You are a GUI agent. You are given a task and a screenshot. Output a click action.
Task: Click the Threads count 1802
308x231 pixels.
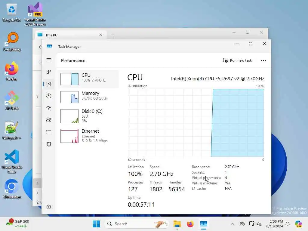(x=156, y=189)
